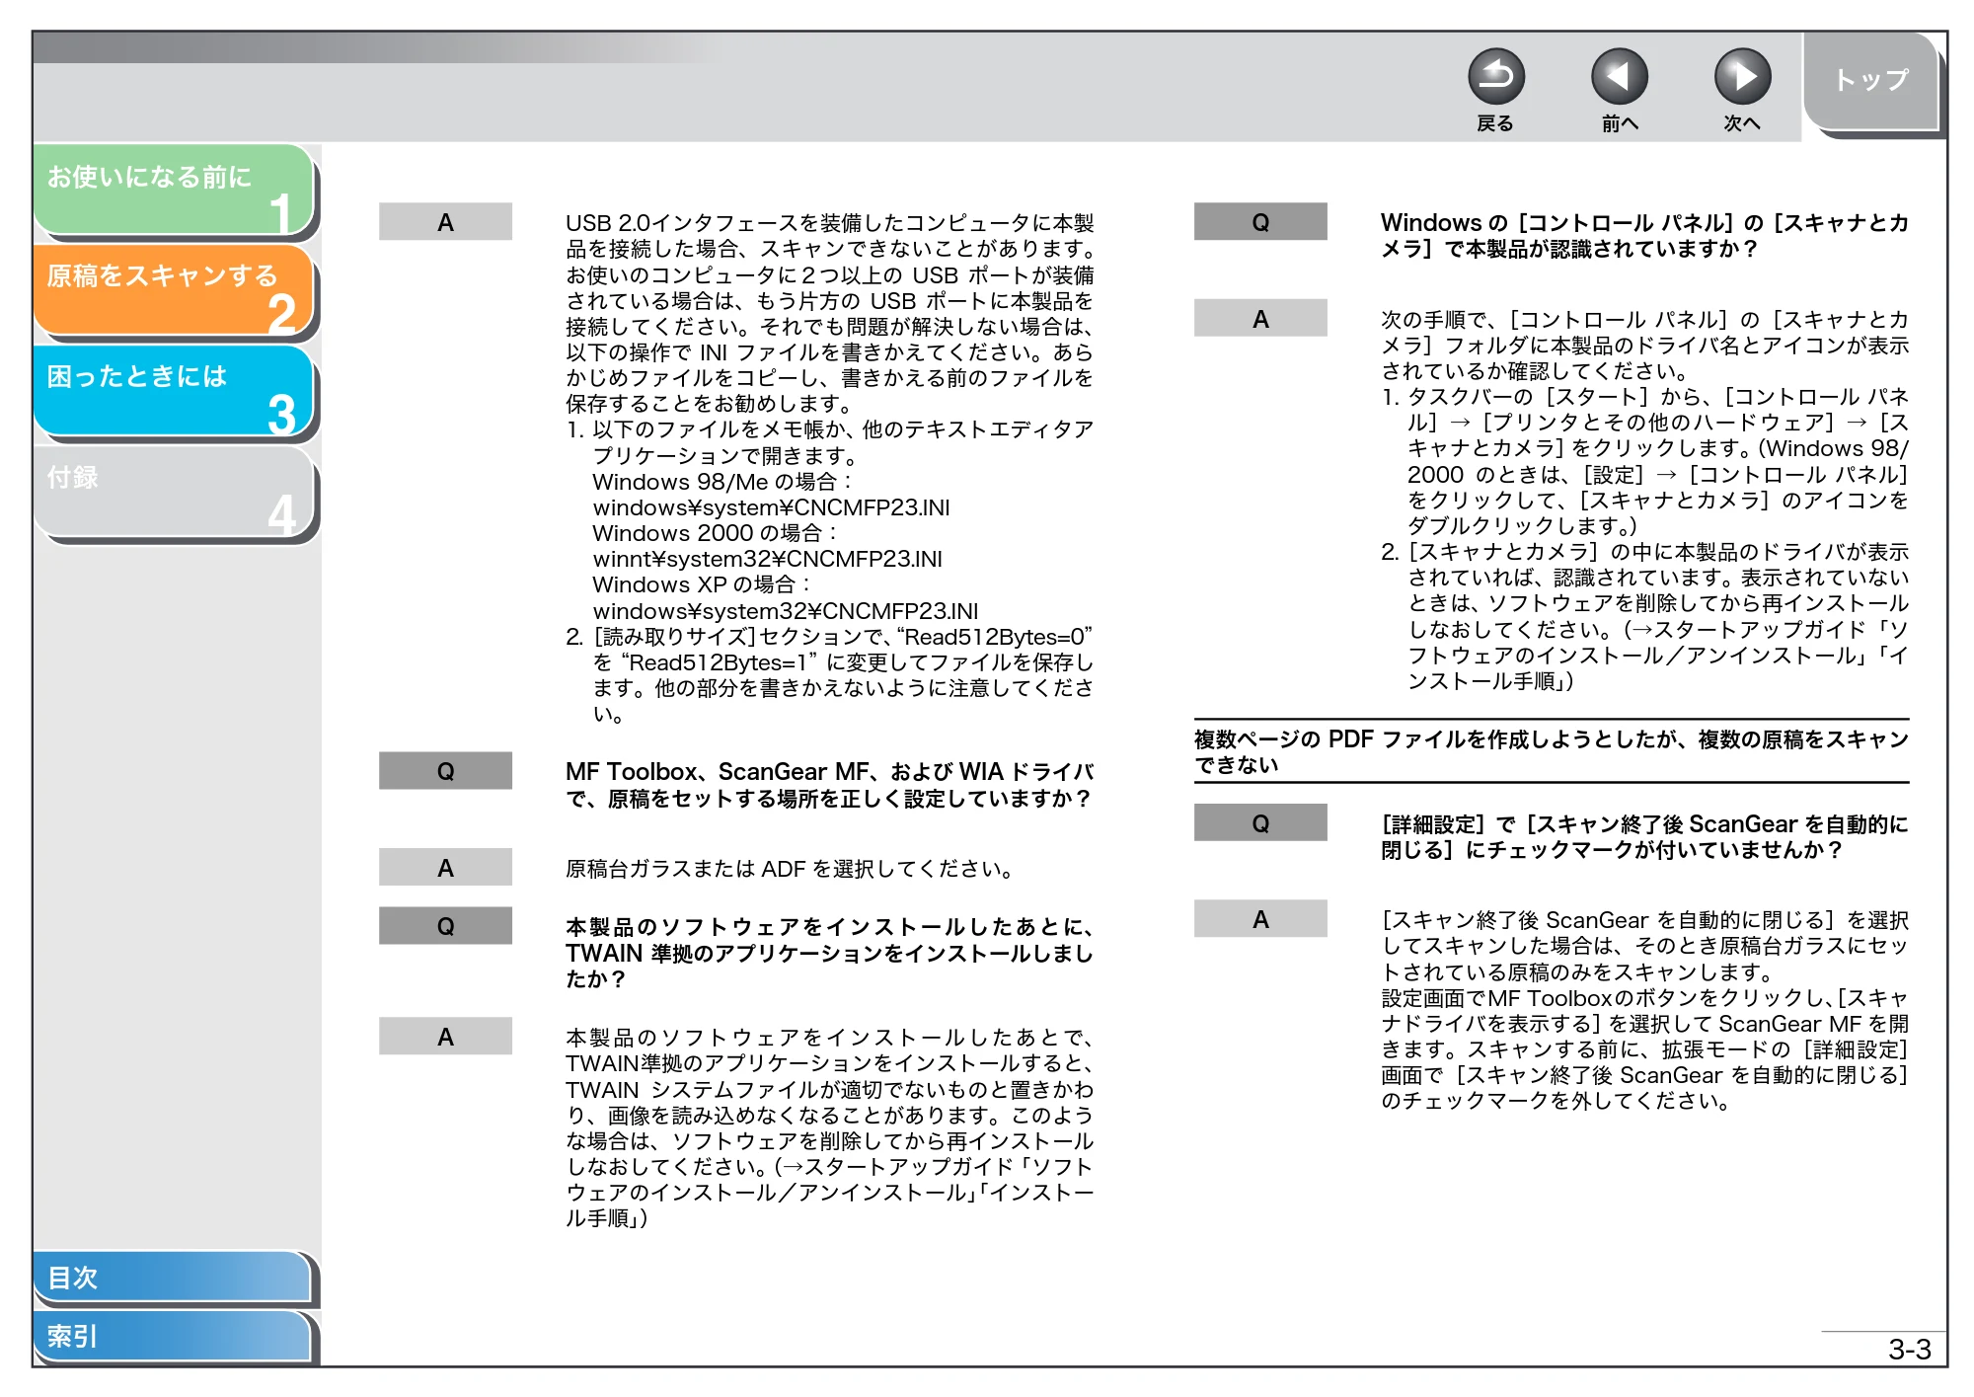Click the answer 原稿台ガラスまたは ADF を選択してください
The height and width of the screenshot is (1397, 1974).
pos(789,869)
